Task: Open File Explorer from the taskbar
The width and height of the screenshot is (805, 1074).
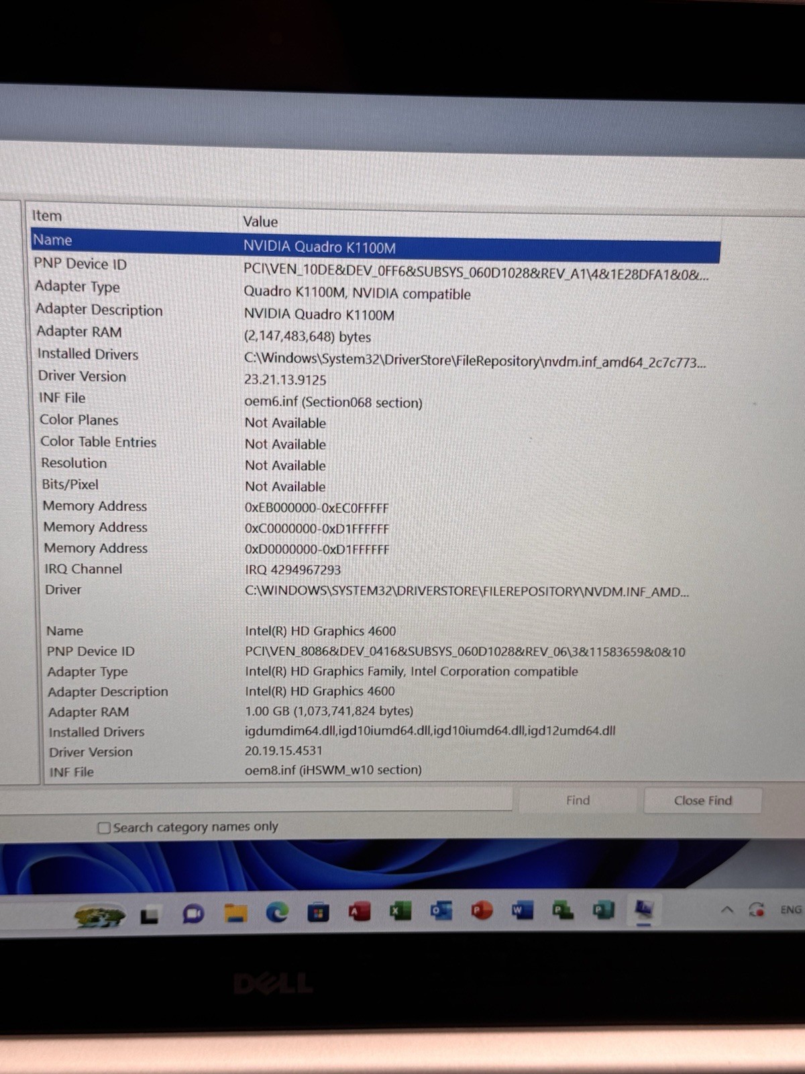Action: [x=235, y=913]
